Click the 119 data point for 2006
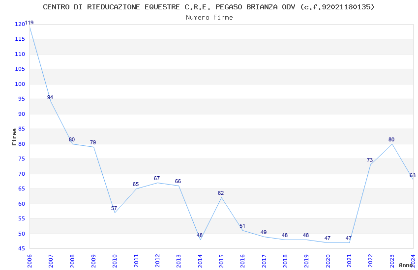The height and width of the screenshot is (270, 418). [x=29, y=23]
